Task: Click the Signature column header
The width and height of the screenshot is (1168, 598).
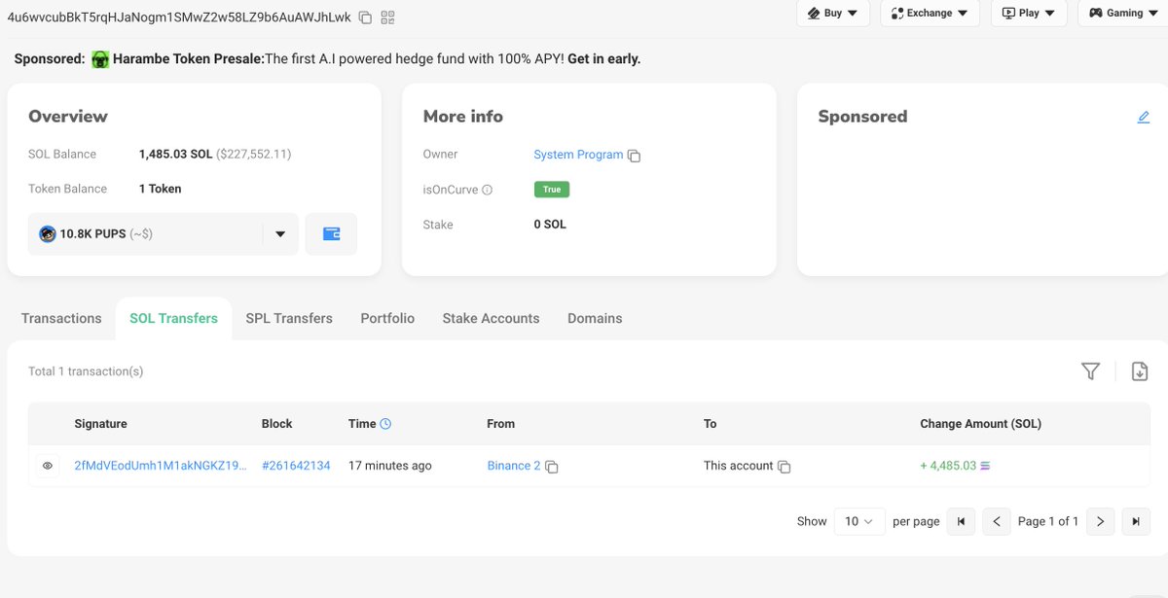Action: 100,424
